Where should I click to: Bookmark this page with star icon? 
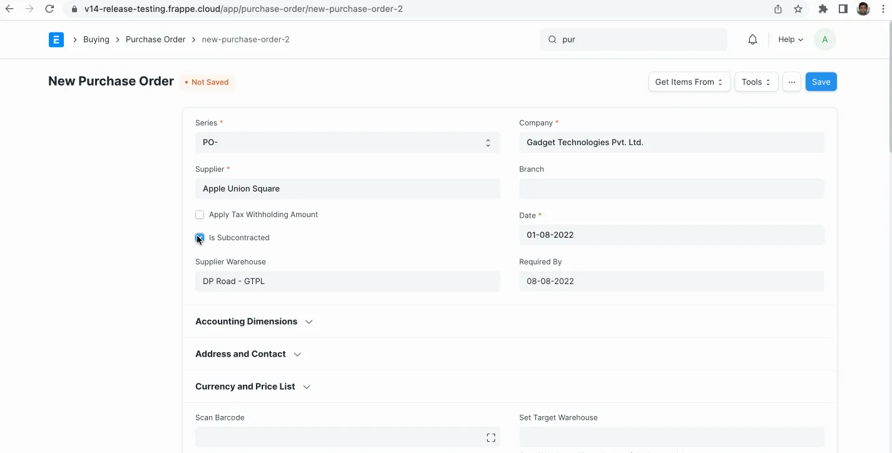coord(798,9)
